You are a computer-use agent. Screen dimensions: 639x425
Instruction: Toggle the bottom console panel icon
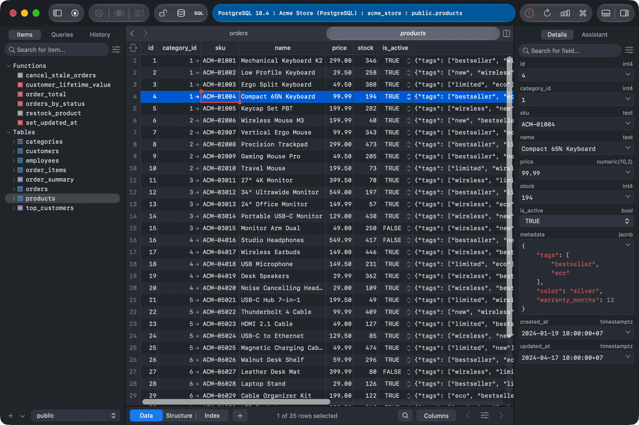(x=606, y=13)
